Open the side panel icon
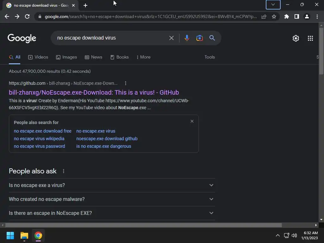324x243 pixels. coord(297,16)
